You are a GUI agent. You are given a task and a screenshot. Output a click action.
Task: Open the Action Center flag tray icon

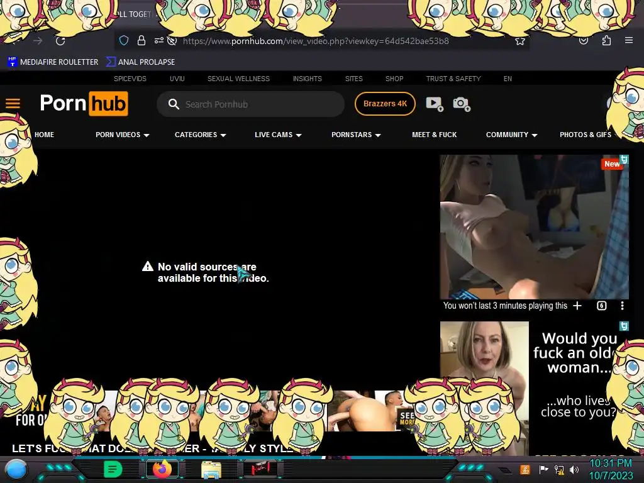543,469
